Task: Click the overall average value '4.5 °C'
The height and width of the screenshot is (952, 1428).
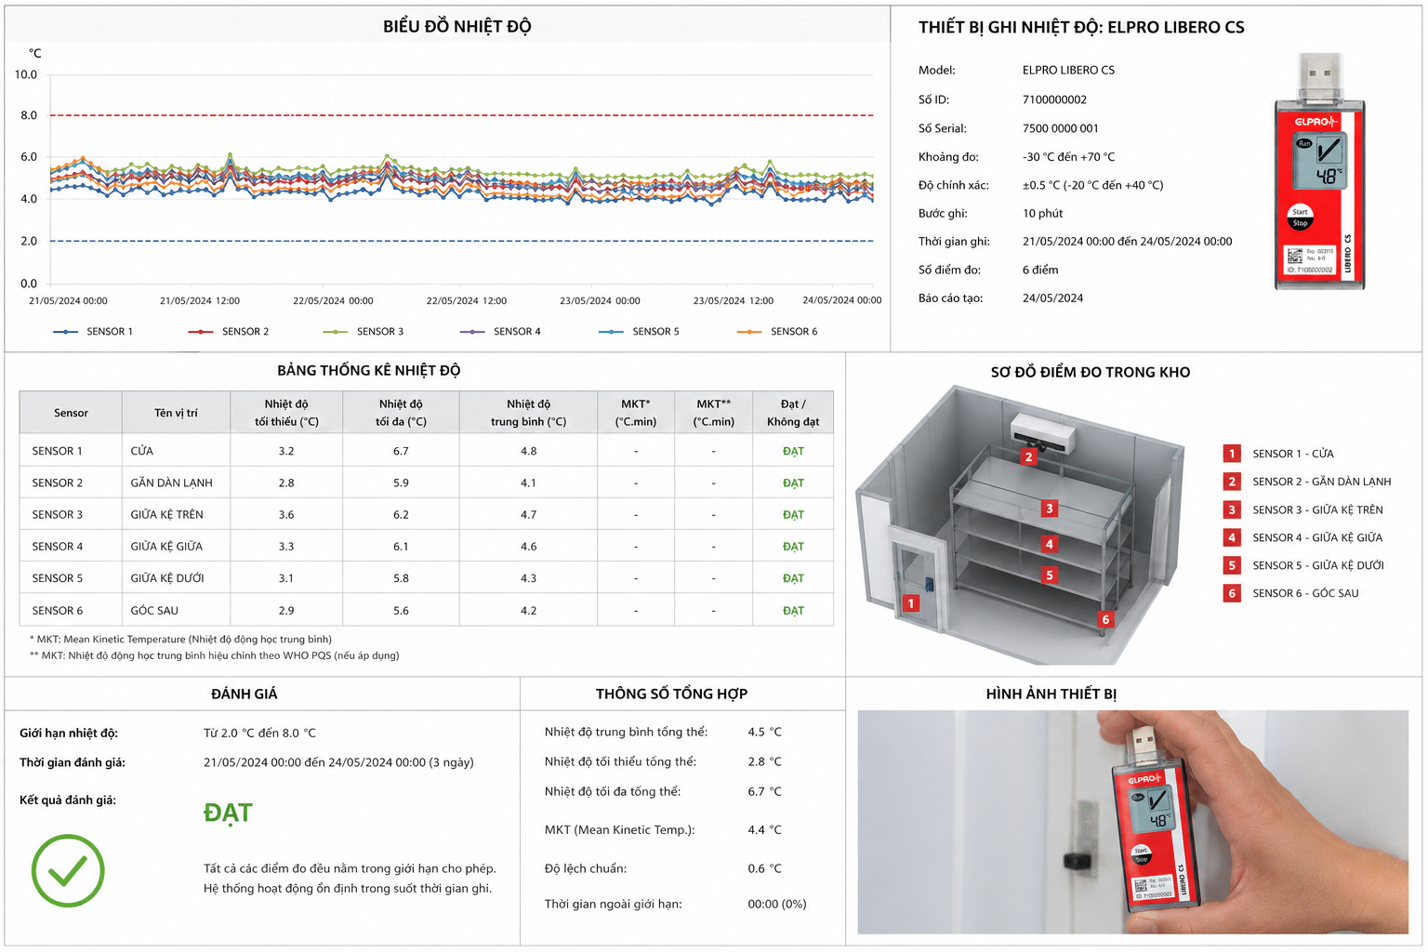Action: [764, 732]
